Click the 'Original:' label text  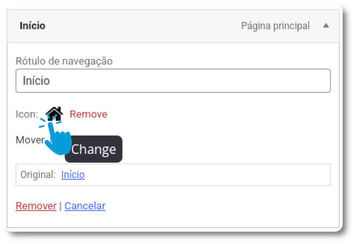click(38, 174)
